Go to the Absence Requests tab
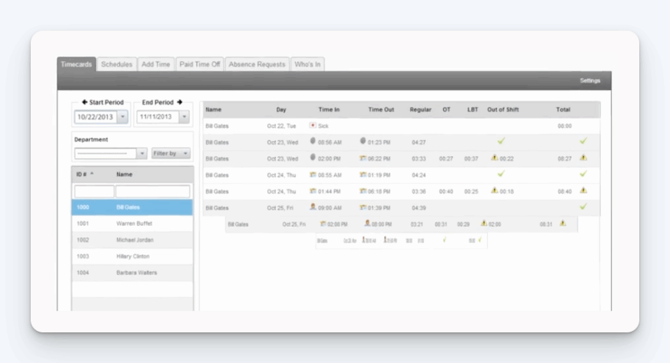Screen dimensions: 670x363 (256, 65)
